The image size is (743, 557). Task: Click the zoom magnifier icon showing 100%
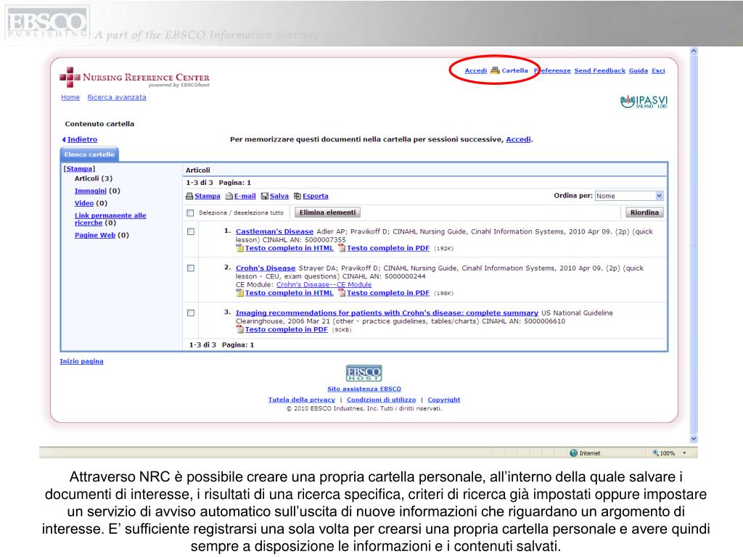[x=656, y=453]
